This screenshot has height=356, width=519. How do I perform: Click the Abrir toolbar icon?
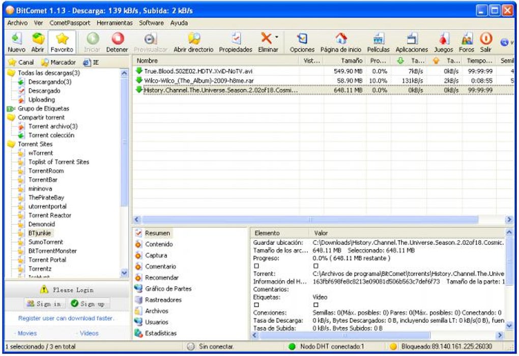(38, 39)
